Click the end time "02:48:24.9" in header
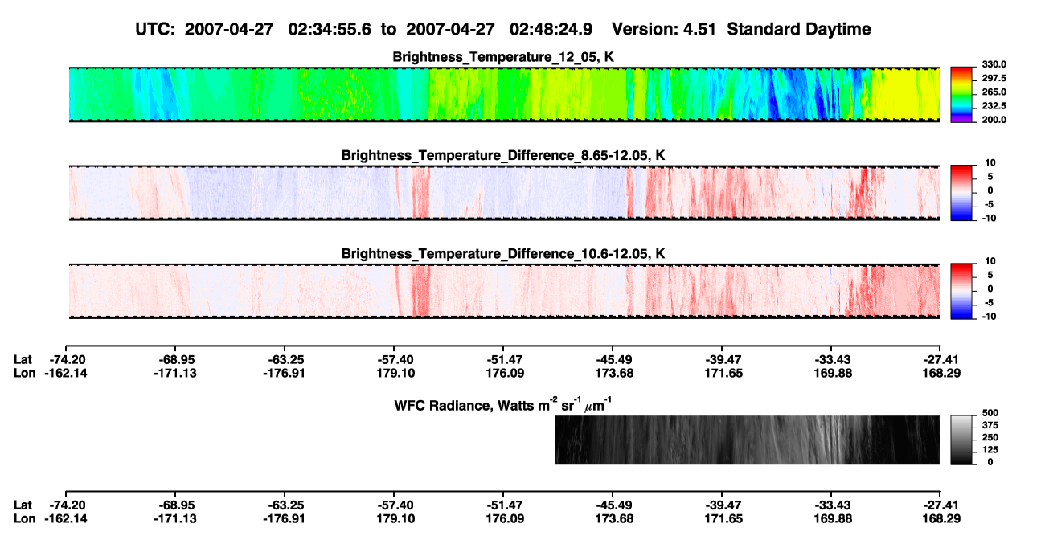Image resolution: width=1045 pixels, height=536 pixels. 551,30
